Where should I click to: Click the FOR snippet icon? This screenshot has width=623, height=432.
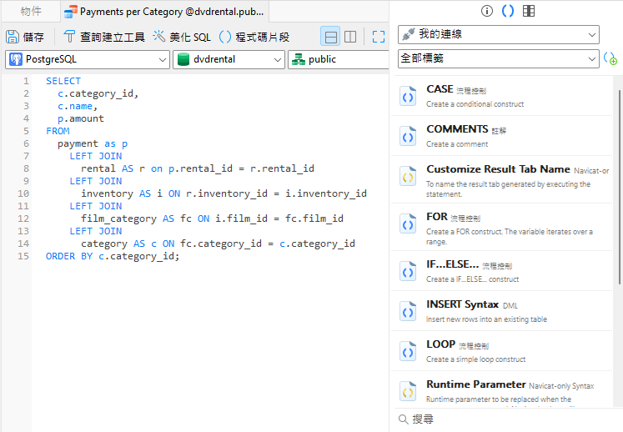[x=408, y=224]
